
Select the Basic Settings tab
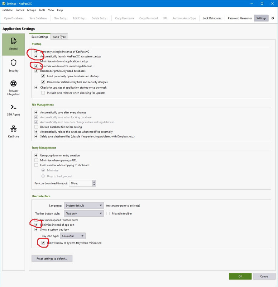click(x=40, y=37)
